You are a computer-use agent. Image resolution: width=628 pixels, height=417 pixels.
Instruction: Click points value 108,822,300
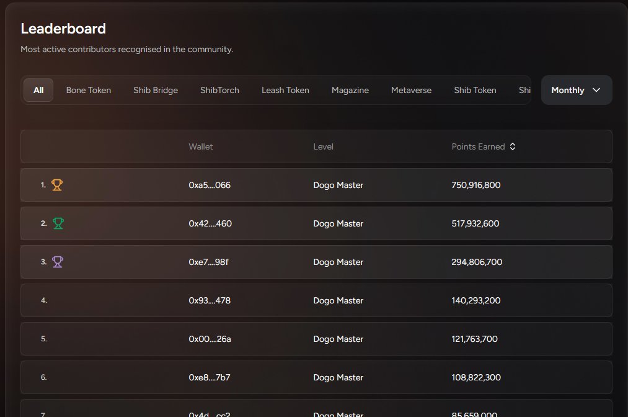(x=476, y=378)
